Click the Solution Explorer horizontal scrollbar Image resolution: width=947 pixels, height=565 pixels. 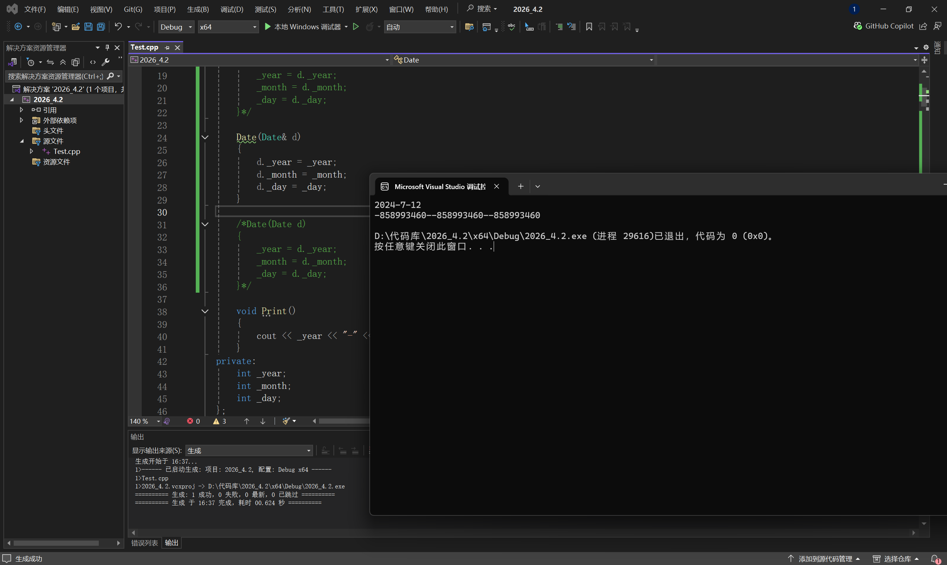click(x=56, y=543)
